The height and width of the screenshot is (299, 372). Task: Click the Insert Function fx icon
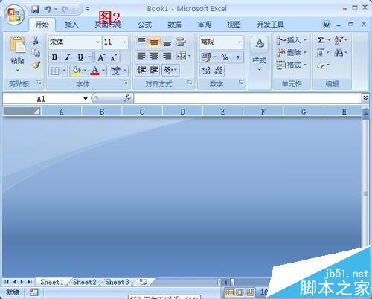point(127,98)
